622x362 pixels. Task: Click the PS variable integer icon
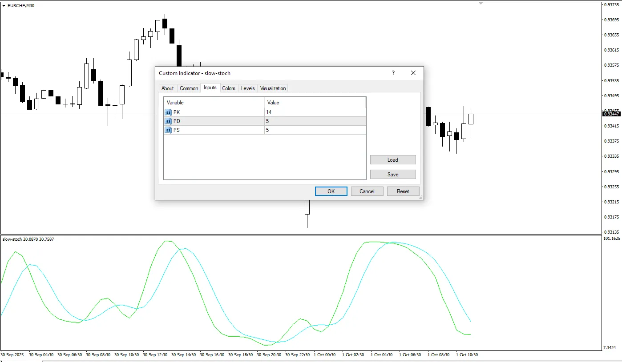168,130
